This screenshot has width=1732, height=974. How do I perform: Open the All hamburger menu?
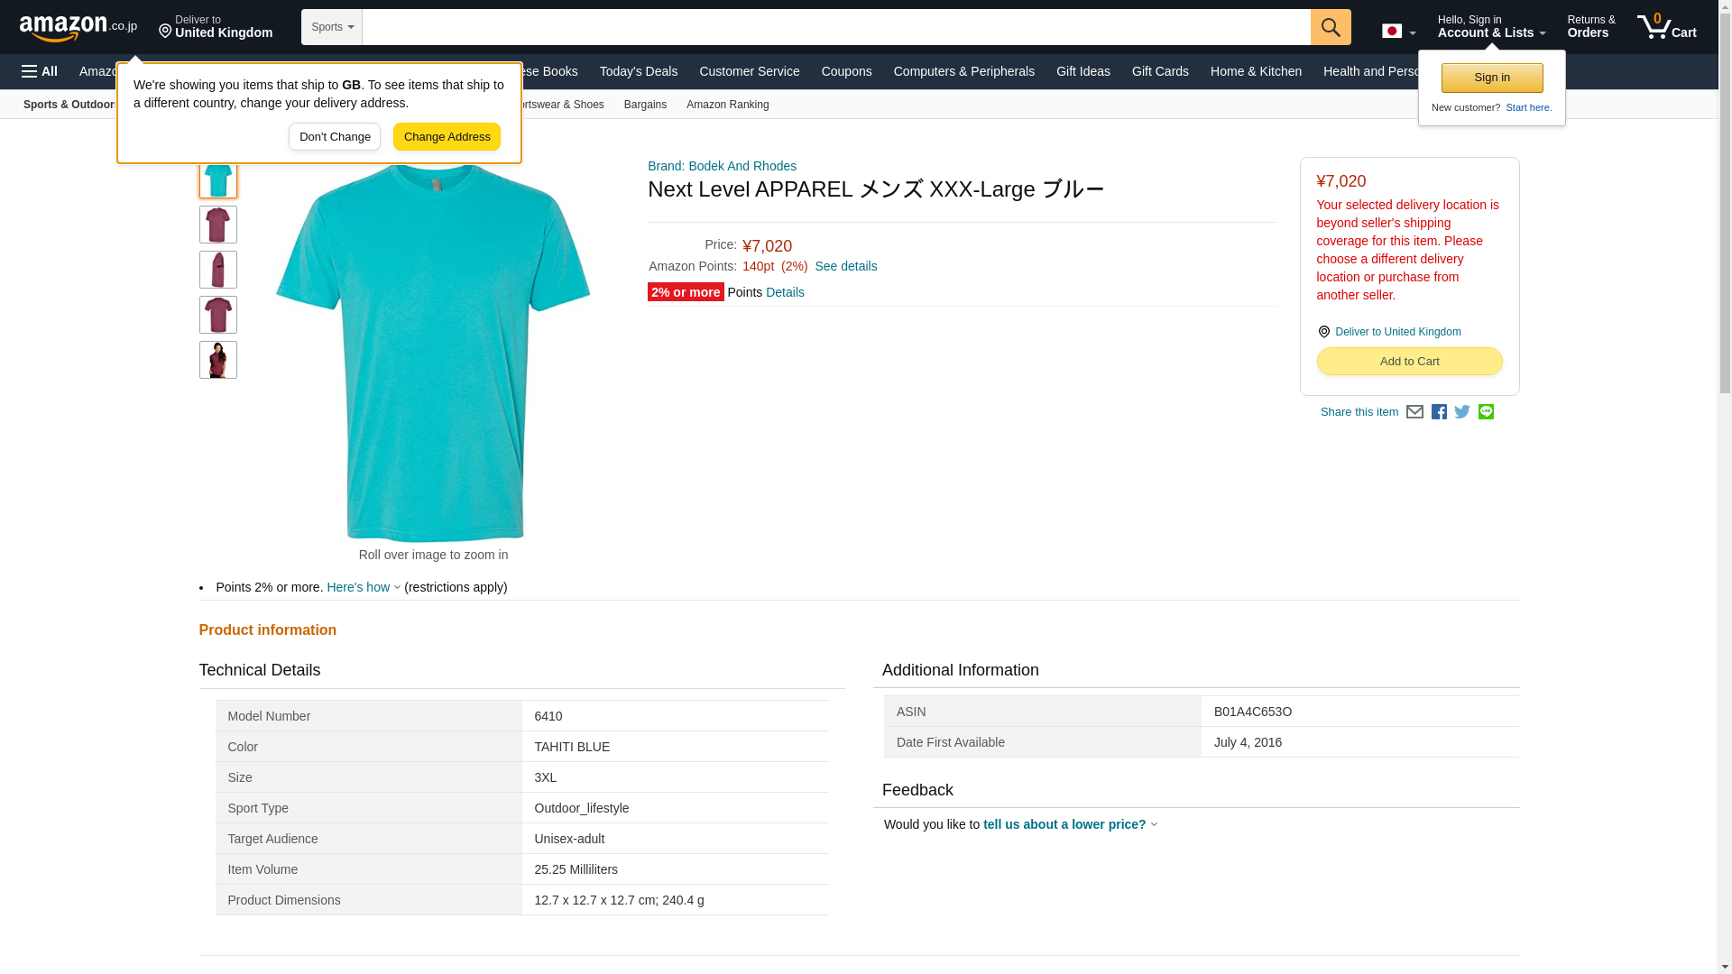pyautogui.click(x=40, y=71)
